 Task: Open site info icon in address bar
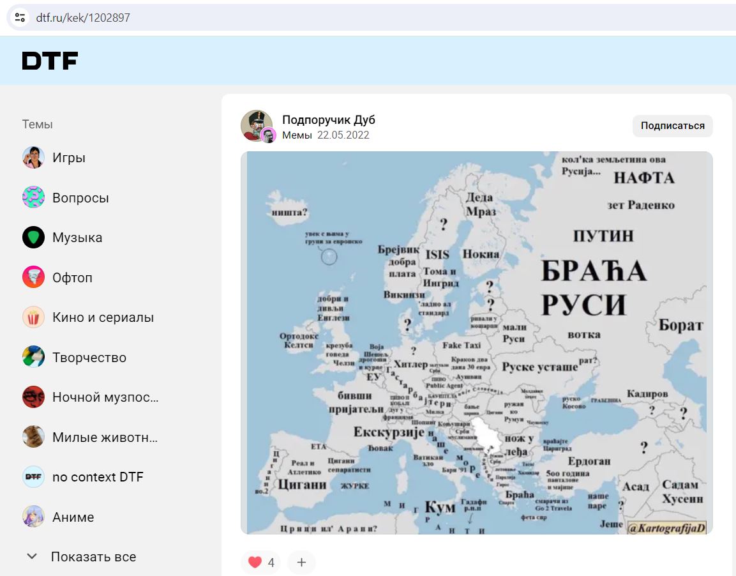(x=20, y=18)
